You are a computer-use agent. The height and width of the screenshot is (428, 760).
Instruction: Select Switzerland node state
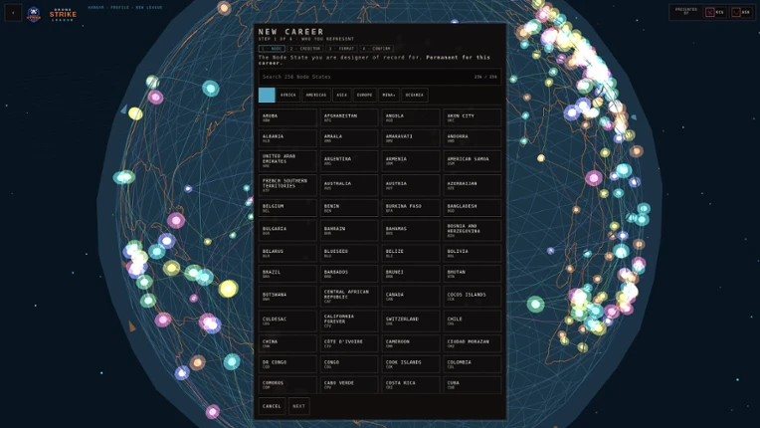[x=411, y=321]
